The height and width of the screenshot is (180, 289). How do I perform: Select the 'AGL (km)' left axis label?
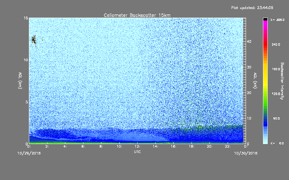click(20, 81)
